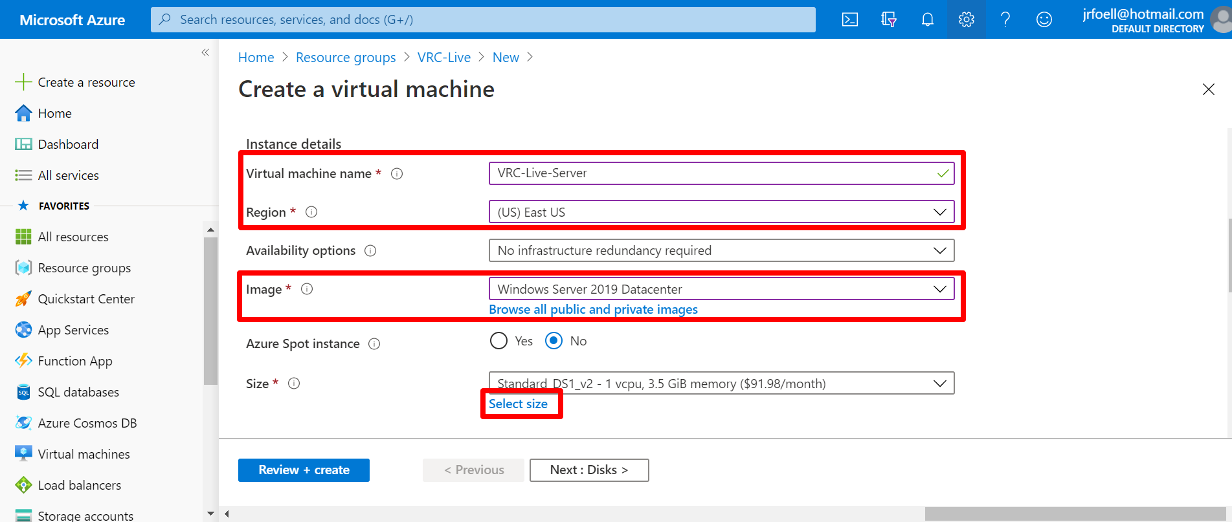Click the Home house icon in the sidebar
The height and width of the screenshot is (522, 1232).
tap(23, 113)
